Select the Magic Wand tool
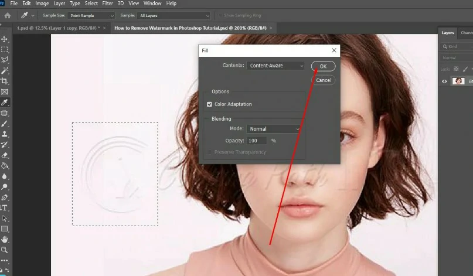This screenshot has width=473, height=276. coord(5,70)
